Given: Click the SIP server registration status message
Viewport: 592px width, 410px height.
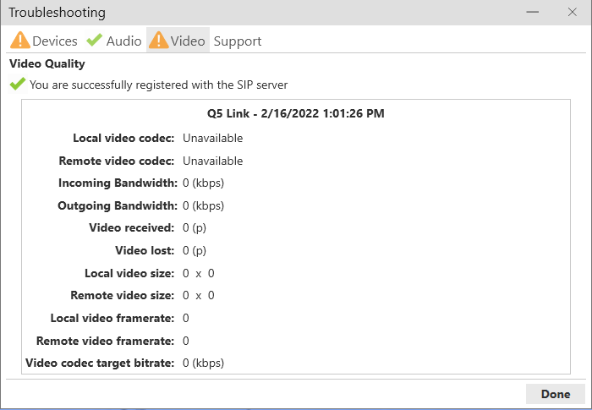Looking at the screenshot, I should [158, 85].
